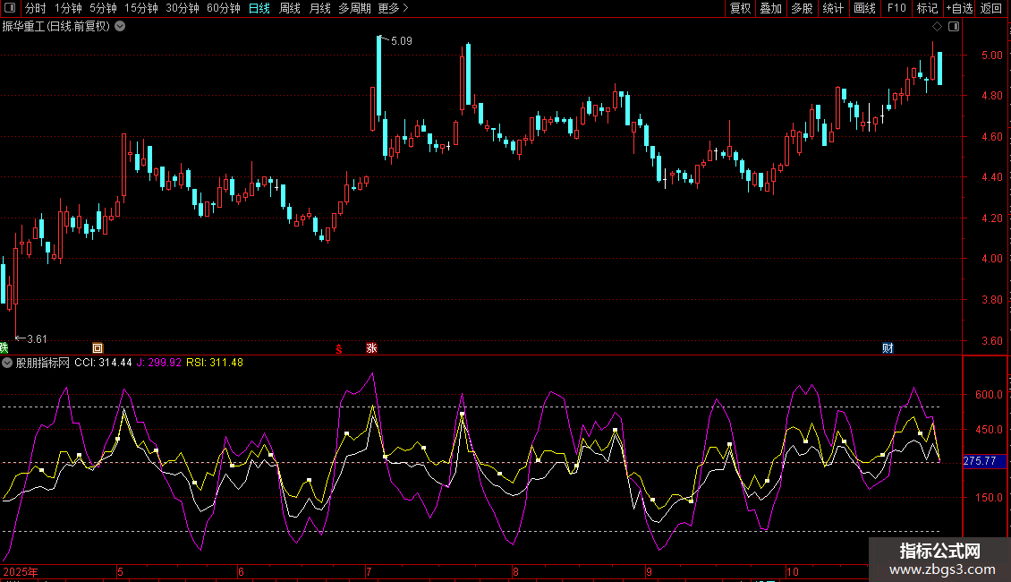The width and height of the screenshot is (1011, 582).
Task: Click the red $ marker near July
Action: (338, 348)
